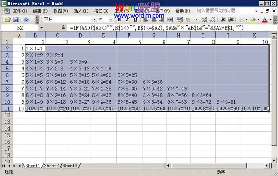Click horizontal scrollbar left arrow
Screen dimensions: 278x176
(x=168, y=166)
